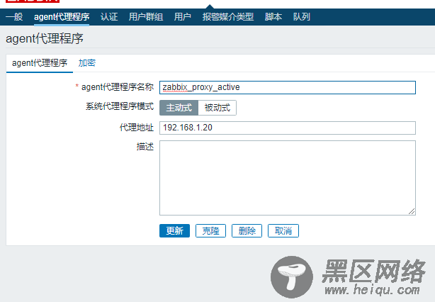
Task: Click the 删除 button
Action: click(247, 230)
